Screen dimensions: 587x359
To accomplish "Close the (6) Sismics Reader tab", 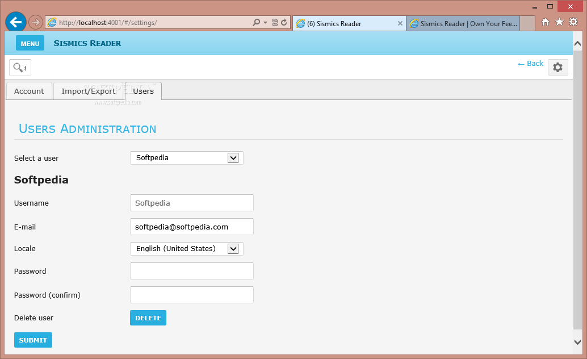I will [x=400, y=23].
